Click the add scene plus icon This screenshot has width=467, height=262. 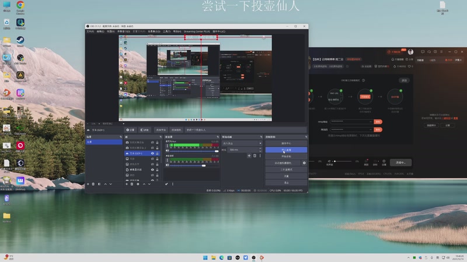[x=88, y=184]
